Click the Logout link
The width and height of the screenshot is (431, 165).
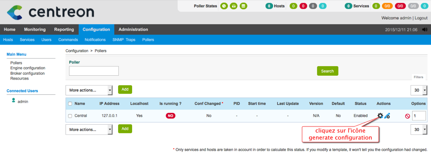coord(421,18)
